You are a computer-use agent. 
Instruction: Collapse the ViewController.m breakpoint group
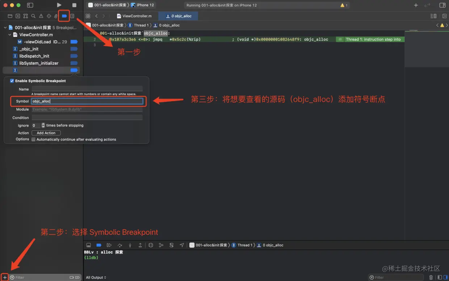[x=10, y=35]
